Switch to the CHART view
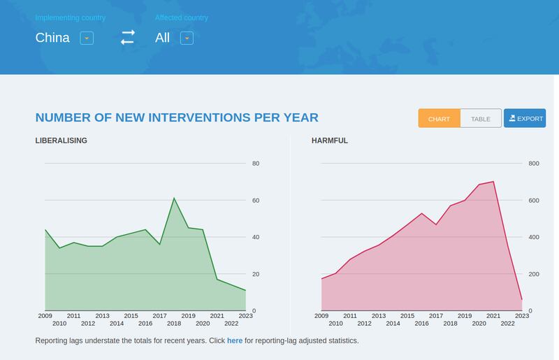 439,119
